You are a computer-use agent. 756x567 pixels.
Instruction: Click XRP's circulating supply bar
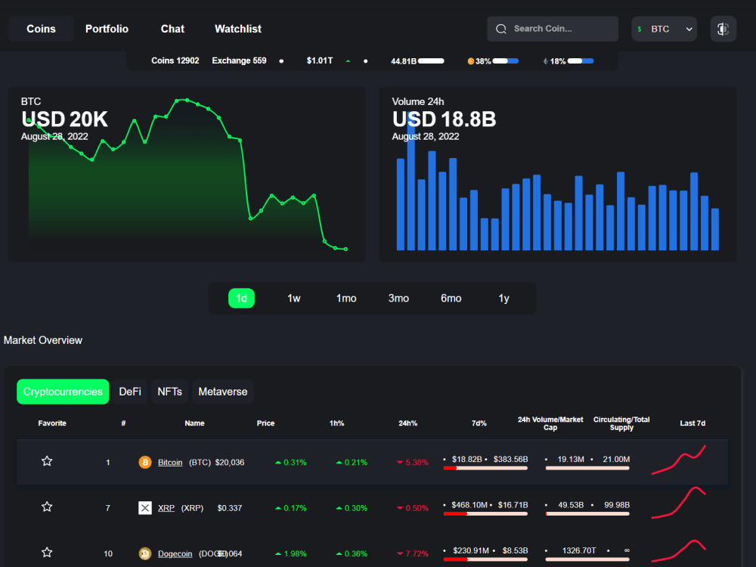click(587, 514)
